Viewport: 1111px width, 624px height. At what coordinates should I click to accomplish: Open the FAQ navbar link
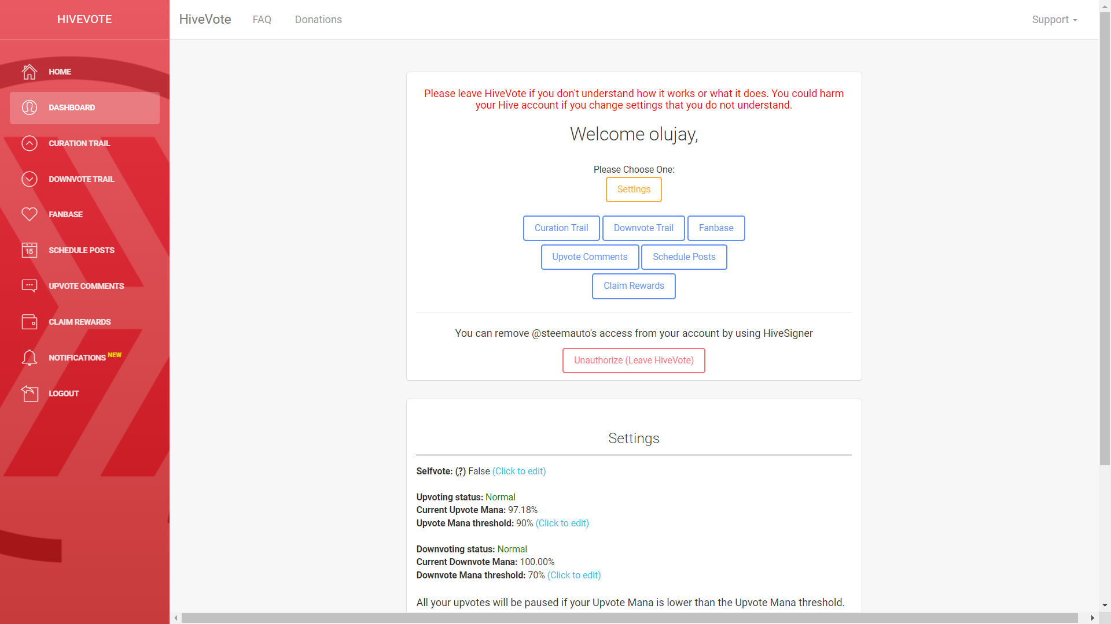(262, 20)
